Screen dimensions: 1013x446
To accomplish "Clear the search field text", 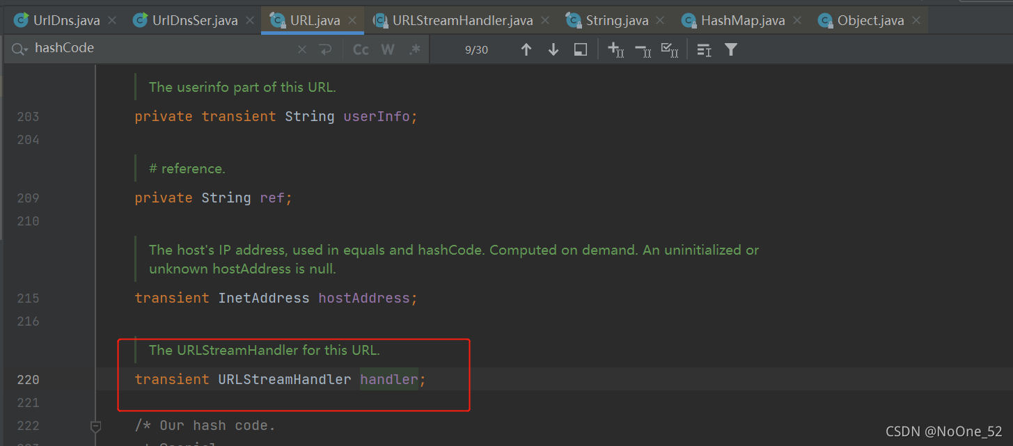I will click(301, 49).
